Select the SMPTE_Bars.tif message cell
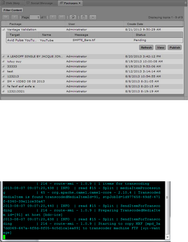Screen dimensions: 188x242 [x=84, y=40]
